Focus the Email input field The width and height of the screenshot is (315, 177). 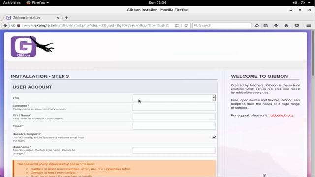[x=174, y=126]
